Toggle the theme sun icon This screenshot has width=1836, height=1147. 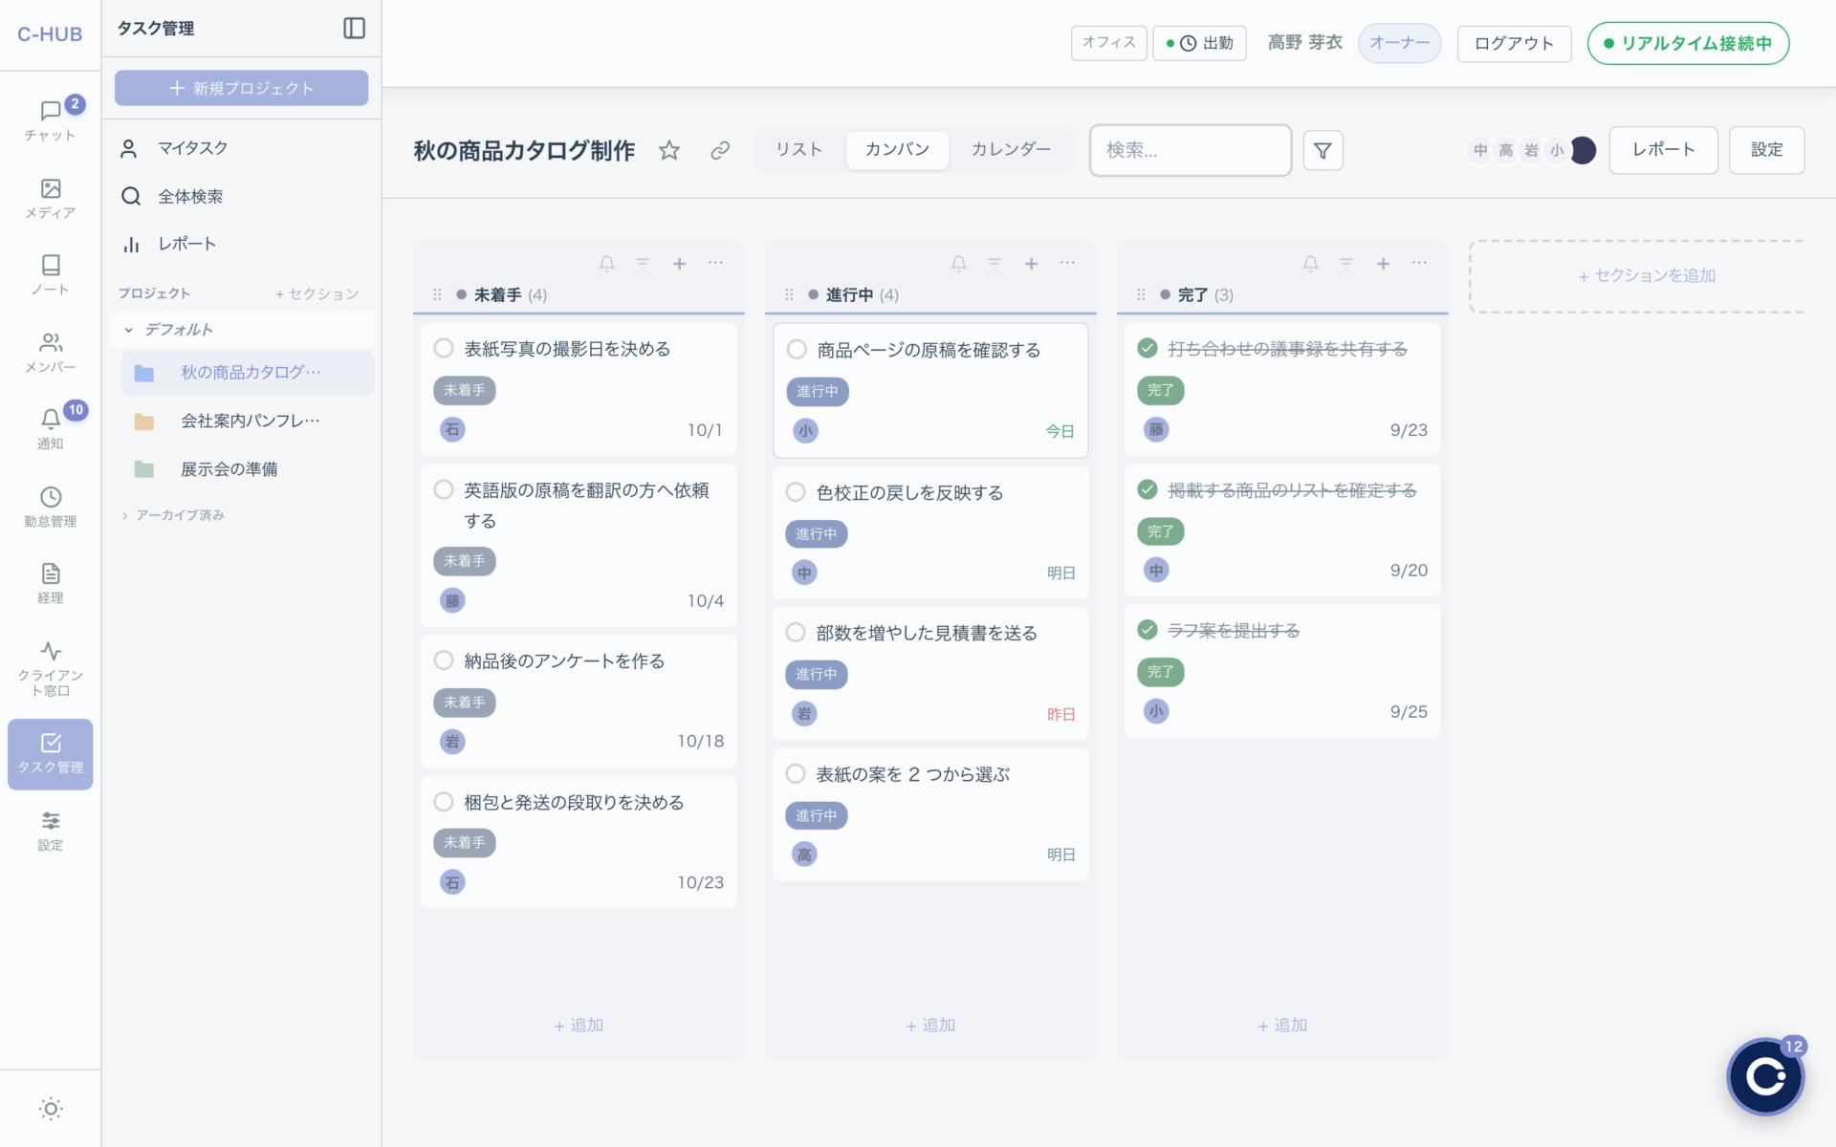51,1109
